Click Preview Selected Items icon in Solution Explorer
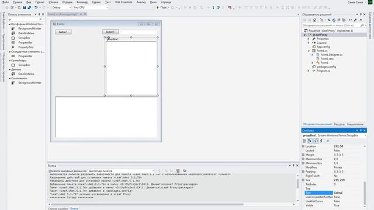Viewport: 374px width, 210px height. (361, 20)
